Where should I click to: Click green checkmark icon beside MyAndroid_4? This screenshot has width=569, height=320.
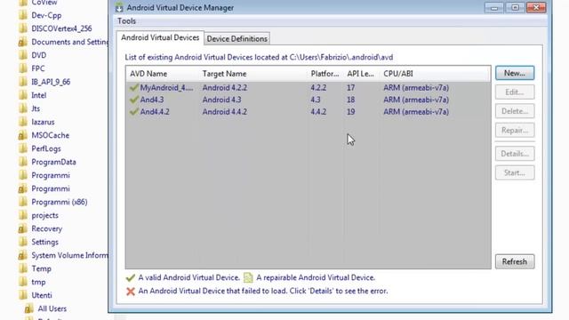point(134,87)
